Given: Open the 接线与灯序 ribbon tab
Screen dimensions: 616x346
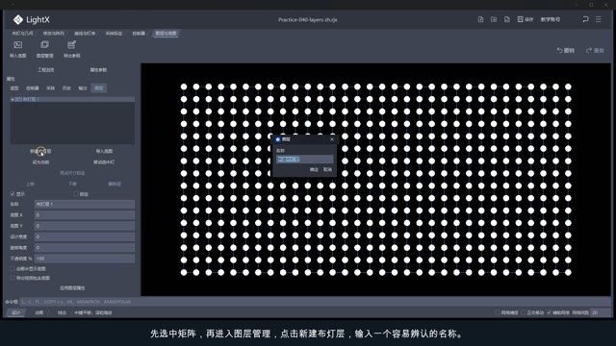Looking at the screenshot, I should pos(85,34).
